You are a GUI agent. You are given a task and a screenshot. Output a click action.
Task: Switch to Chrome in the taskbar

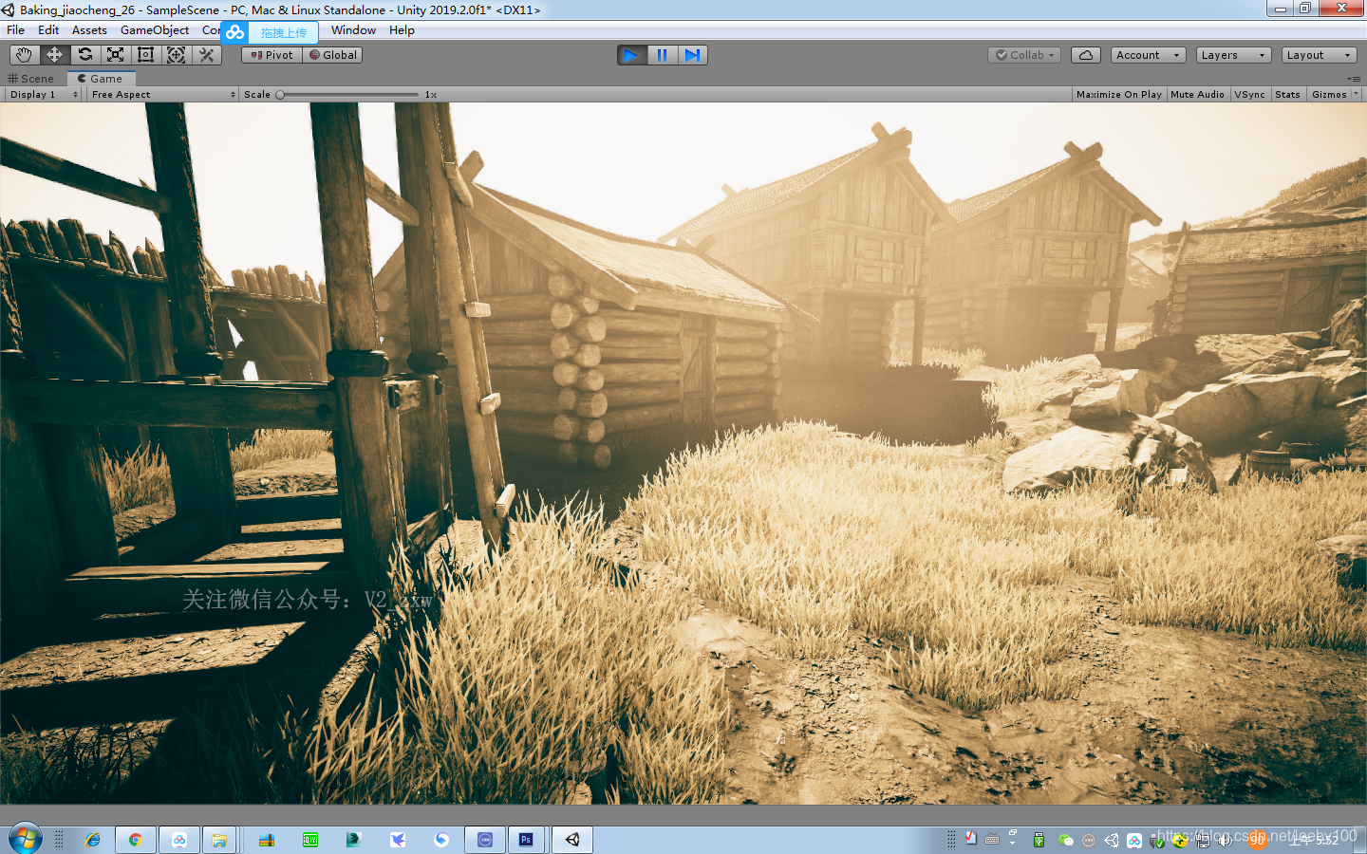coord(136,840)
